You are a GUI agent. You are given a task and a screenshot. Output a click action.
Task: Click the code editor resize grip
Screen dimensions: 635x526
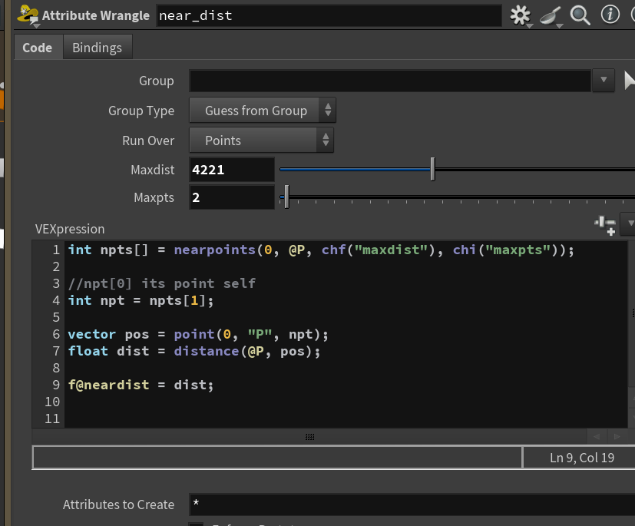point(309,436)
